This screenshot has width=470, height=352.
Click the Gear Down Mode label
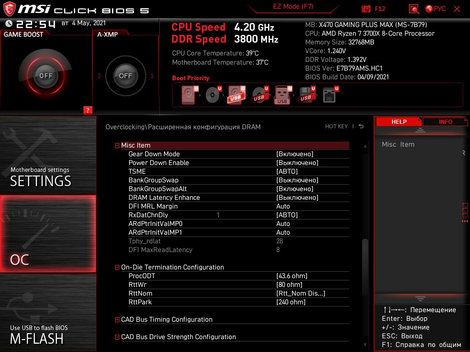[x=154, y=154]
